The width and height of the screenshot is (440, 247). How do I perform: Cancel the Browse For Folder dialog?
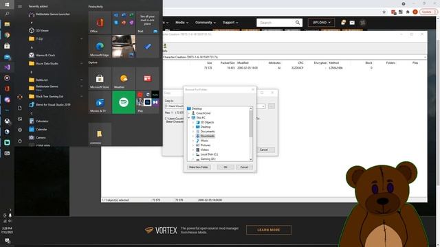(x=244, y=167)
